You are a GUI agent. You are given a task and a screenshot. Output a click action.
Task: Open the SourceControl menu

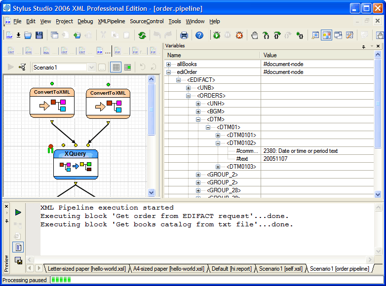[147, 21]
